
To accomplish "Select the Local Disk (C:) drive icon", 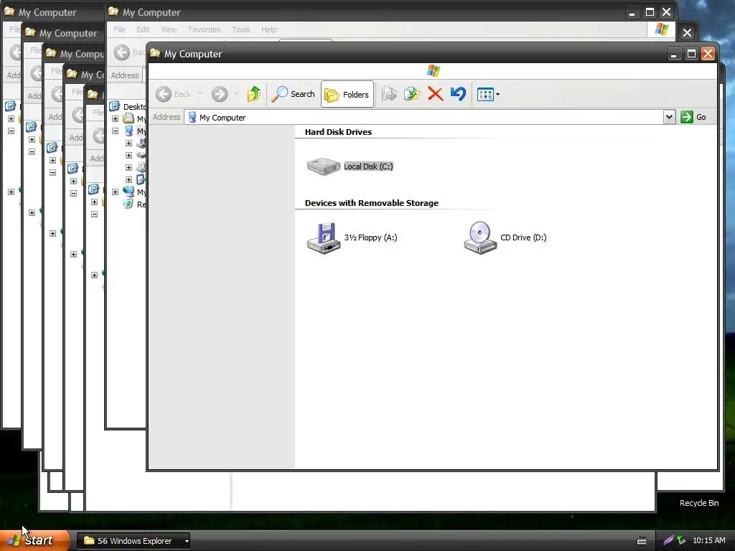I will point(324,166).
